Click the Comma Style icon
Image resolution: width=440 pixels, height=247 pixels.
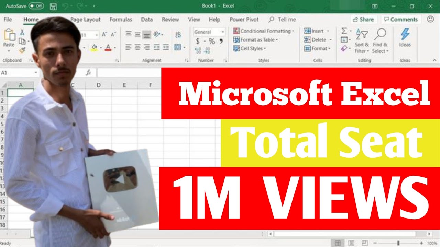pyautogui.click(x=221, y=41)
